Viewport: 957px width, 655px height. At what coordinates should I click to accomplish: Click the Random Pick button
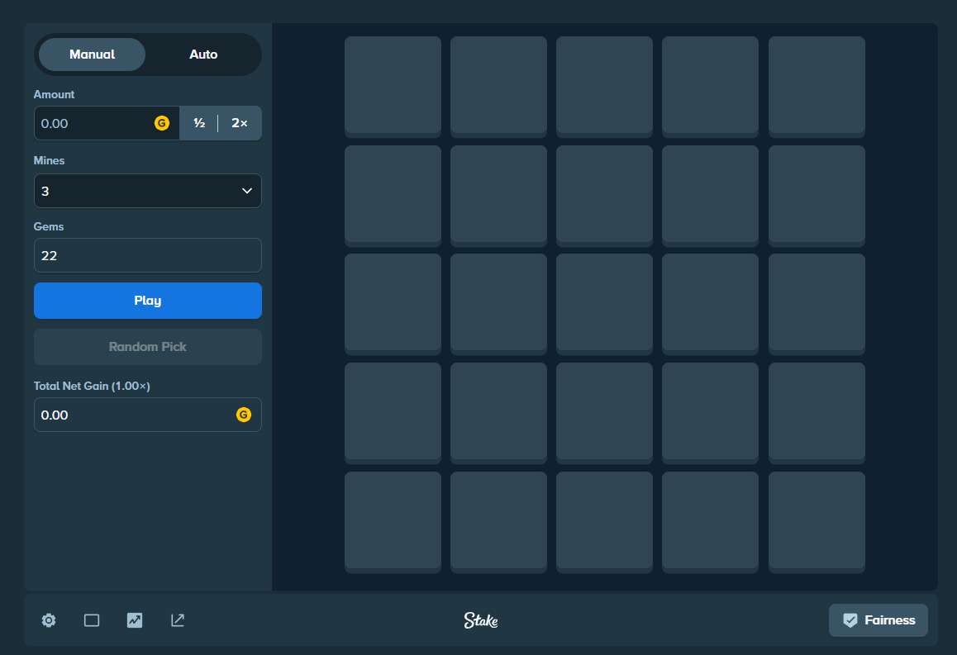point(148,347)
